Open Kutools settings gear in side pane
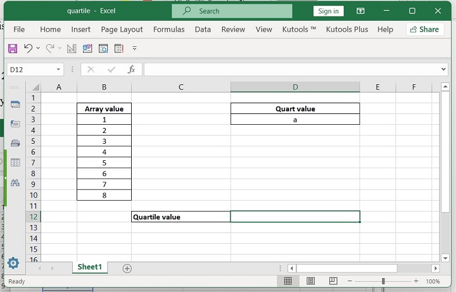Screen dimensions: 456x292 13,263
